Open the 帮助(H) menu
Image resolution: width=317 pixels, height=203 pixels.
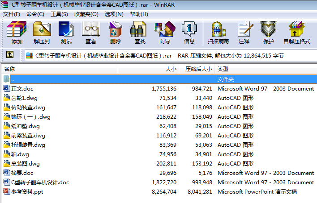pos(139,14)
